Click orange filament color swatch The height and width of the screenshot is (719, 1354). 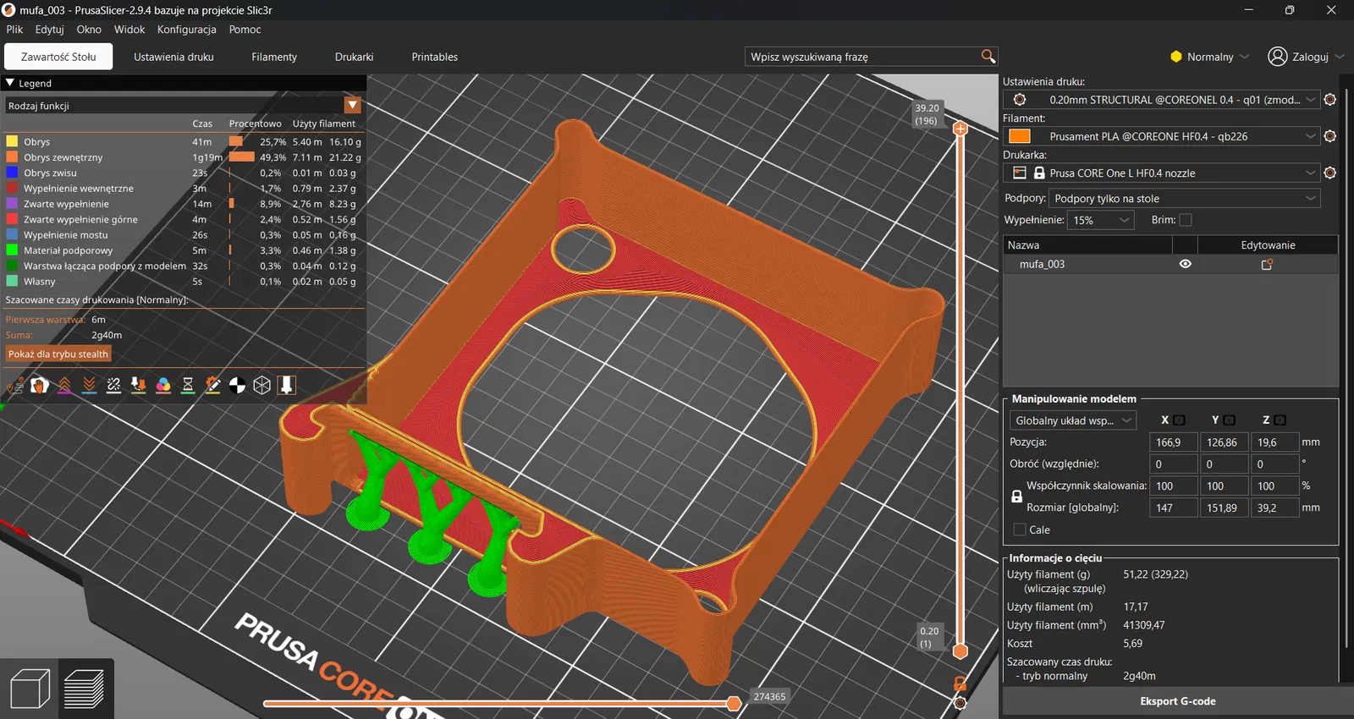tap(1020, 136)
